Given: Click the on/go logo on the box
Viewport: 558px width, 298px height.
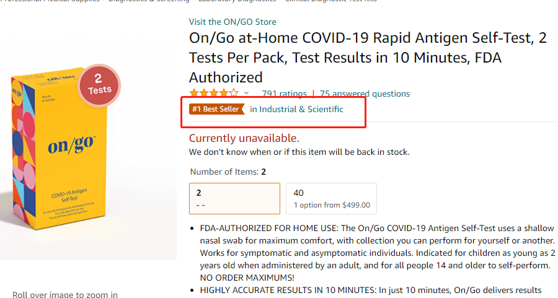Looking at the screenshot, I should (x=71, y=146).
